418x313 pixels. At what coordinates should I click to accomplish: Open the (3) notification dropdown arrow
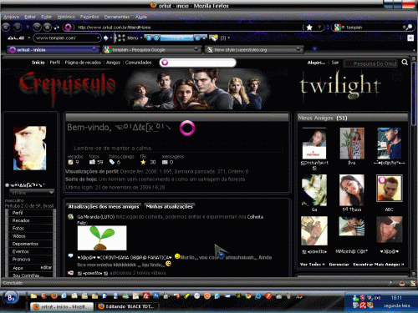coord(229,38)
